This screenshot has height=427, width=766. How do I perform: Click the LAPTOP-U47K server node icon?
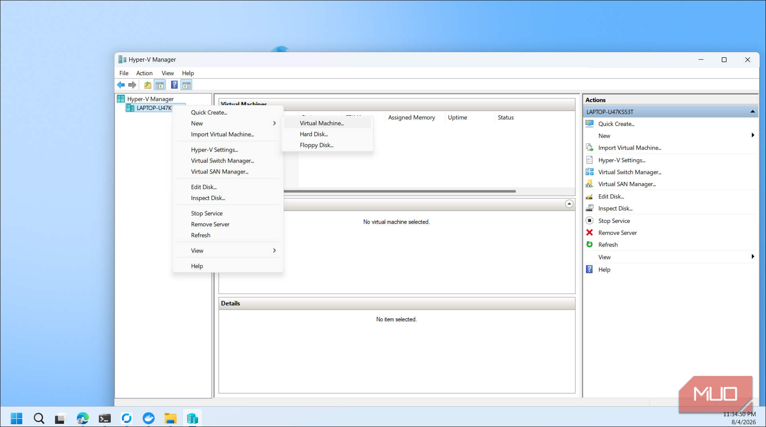click(x=130, y=108)
